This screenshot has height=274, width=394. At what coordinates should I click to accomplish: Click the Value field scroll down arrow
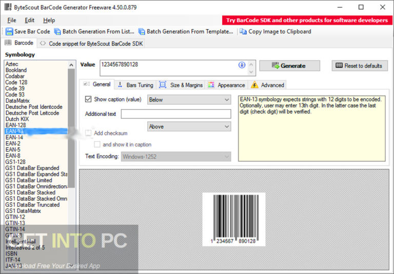pyautogui.click(x=251, y=72)
